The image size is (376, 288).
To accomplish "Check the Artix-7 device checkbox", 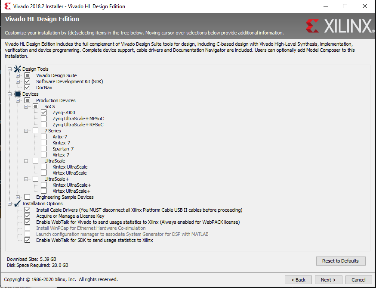I will tap(43, 137).
